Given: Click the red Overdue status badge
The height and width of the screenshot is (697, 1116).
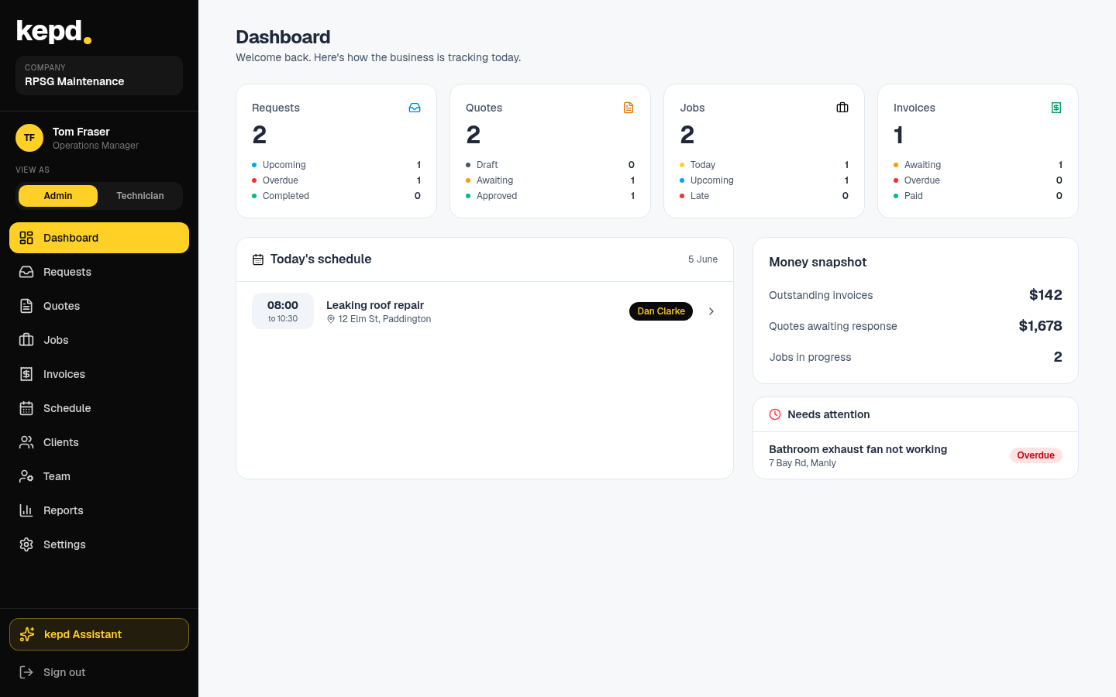Looking at the screenshot, I should click(x=1035, y=455).
